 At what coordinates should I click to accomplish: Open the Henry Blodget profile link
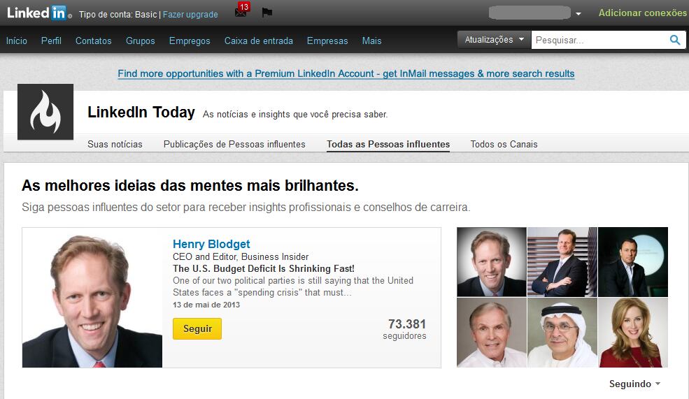(211, 244)
